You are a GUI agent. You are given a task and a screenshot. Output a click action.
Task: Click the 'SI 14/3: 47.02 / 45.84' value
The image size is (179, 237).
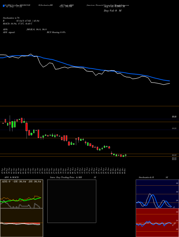28,21
